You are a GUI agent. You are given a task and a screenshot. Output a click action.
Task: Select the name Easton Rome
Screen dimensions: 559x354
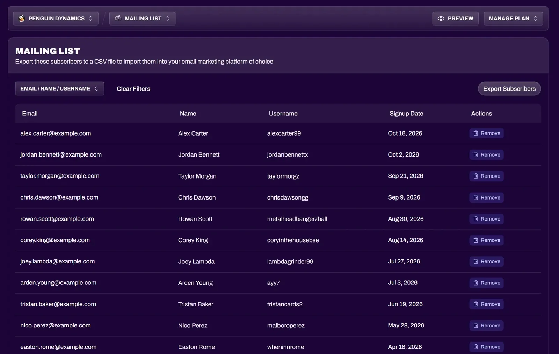click(196, 347)
